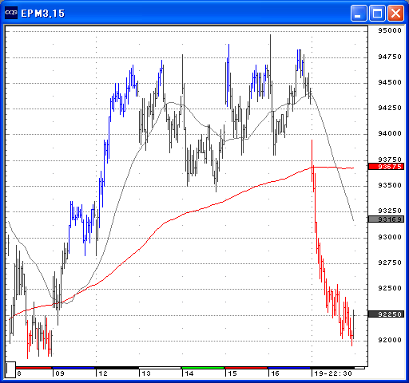Click the 94250 price axis label

390,108
